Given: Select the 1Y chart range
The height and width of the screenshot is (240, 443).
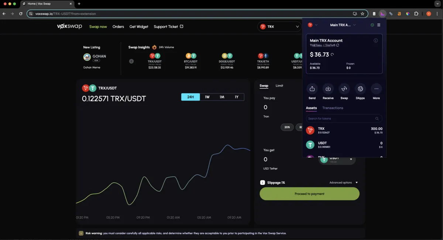Looking at the screenshot, I should tap(237, 97).
